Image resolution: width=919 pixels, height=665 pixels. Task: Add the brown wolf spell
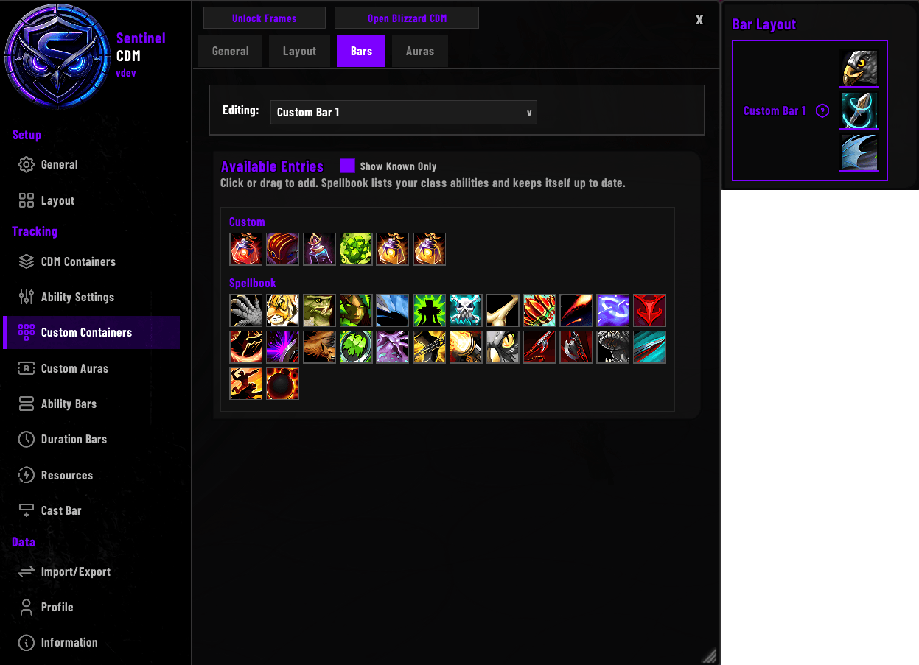point(319,347)
